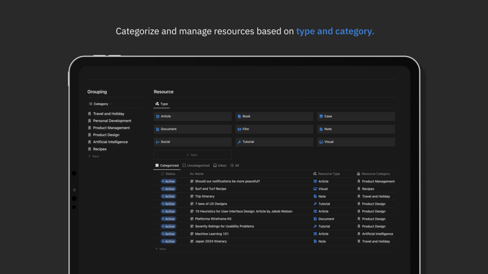
Task: Click Visual type of Surf and Turf Recipe
Action: pyautogui.click(x=320, y=189)
